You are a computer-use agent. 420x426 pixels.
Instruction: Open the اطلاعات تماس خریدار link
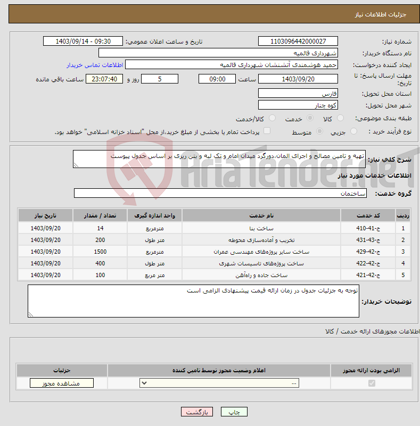point(95,65)
